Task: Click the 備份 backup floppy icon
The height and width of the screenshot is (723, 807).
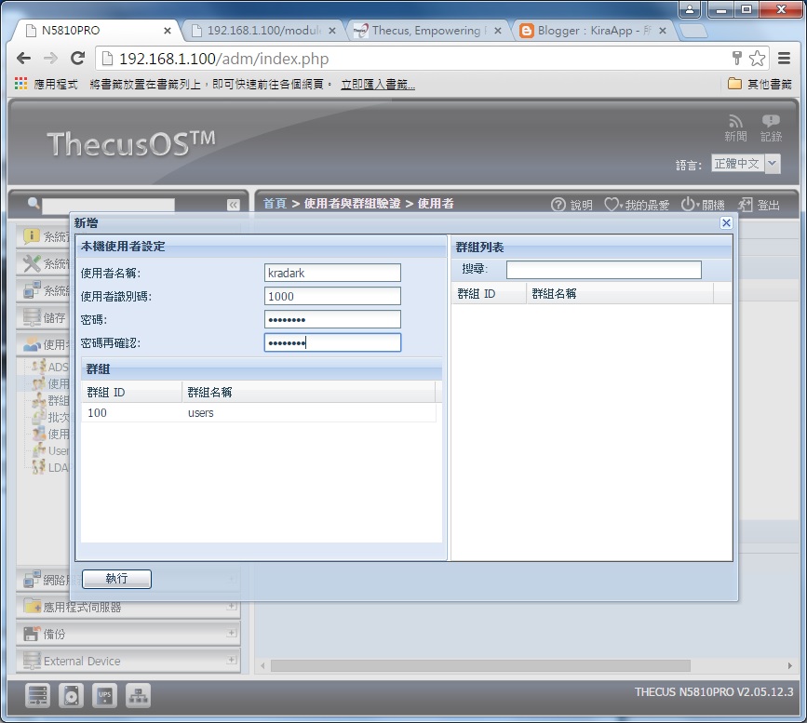Action: [x=32, y=634]
